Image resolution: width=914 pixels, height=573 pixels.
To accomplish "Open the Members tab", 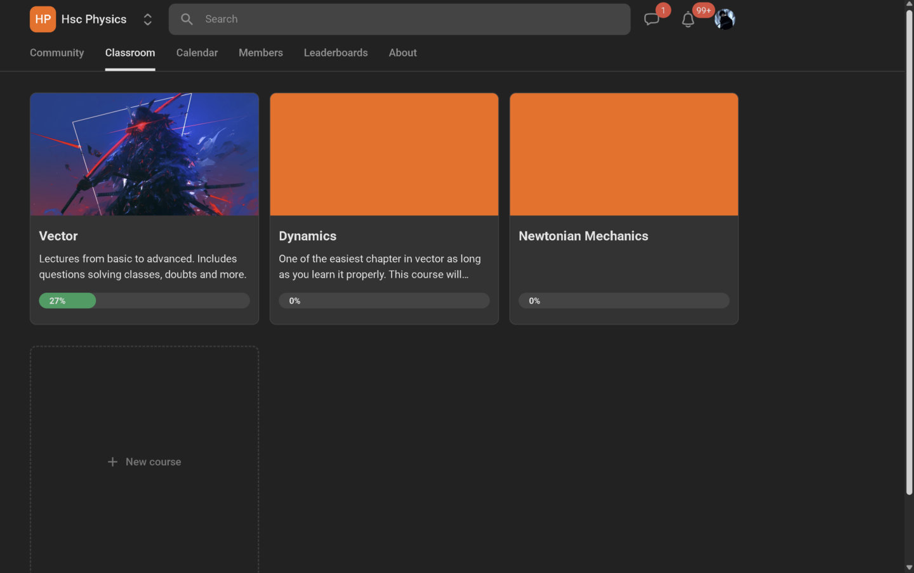I will [261, 53].
